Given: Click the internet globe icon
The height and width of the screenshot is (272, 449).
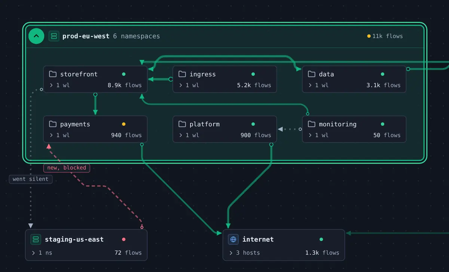Looking at the screenshot, I should (x=233, y=239).
